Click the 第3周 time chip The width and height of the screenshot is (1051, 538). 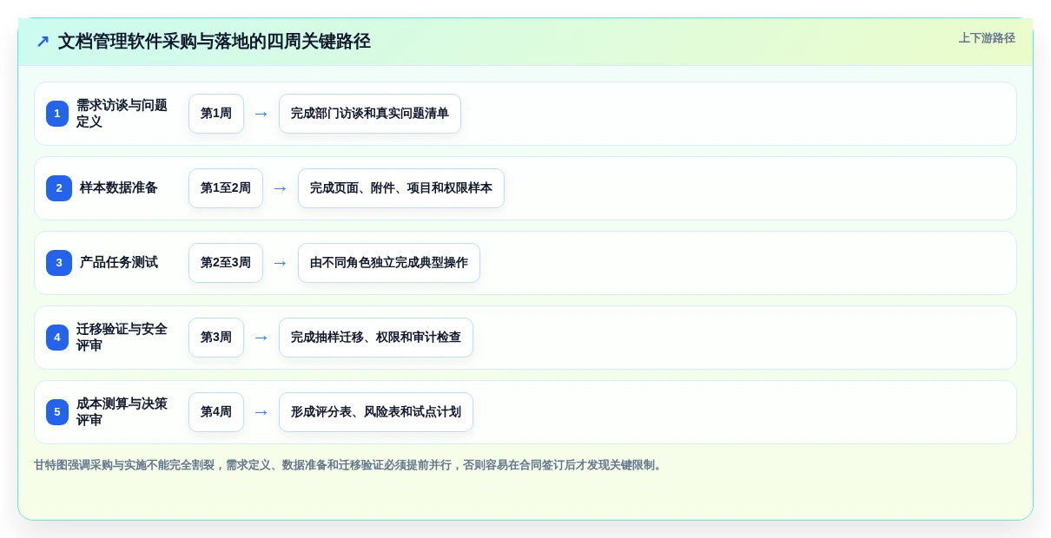216,338
